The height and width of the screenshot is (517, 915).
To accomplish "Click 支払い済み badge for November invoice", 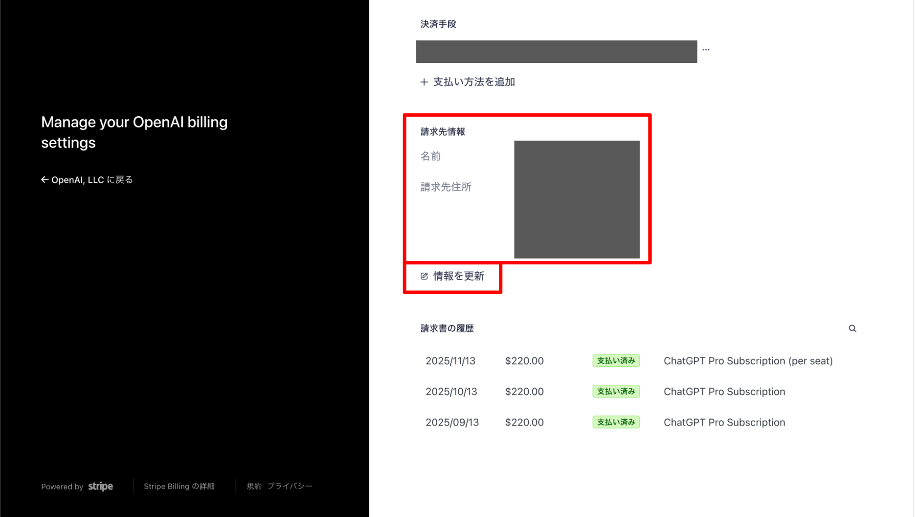I will 616,361.
